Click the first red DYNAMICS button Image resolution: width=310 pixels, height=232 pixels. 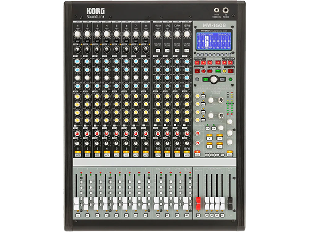coord(197,63)
